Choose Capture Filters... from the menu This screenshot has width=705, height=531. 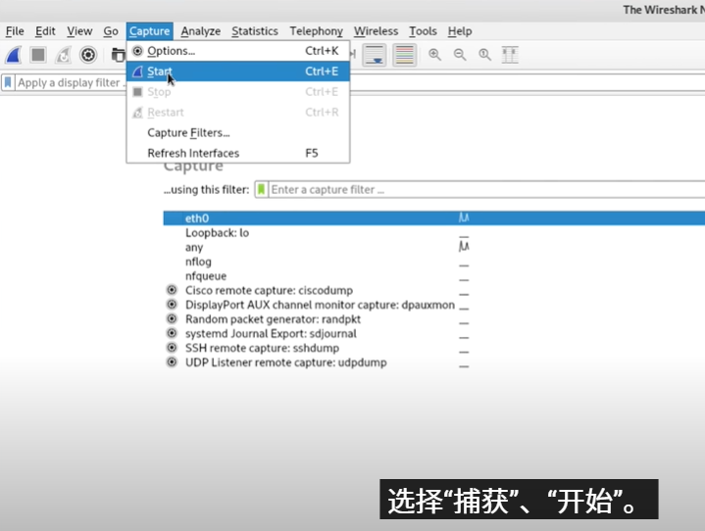pyautogui.click(x=188, y=132)
